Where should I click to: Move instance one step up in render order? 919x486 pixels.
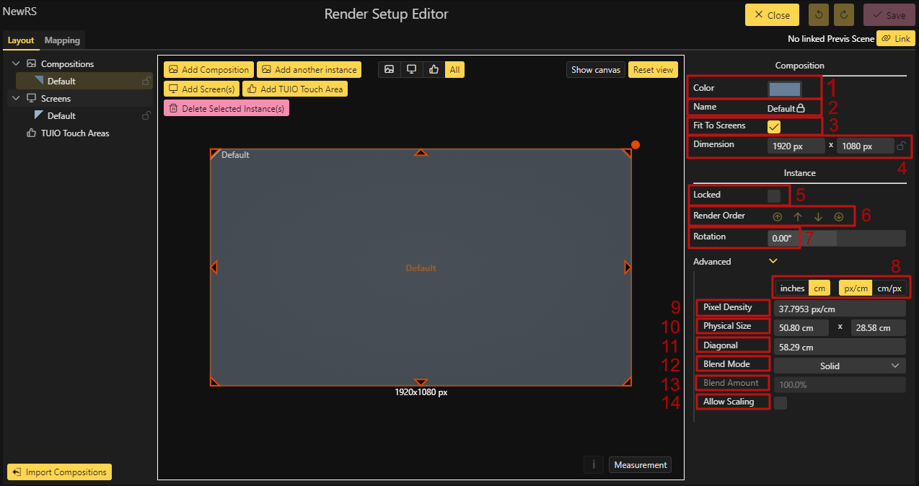coord(798,216)
